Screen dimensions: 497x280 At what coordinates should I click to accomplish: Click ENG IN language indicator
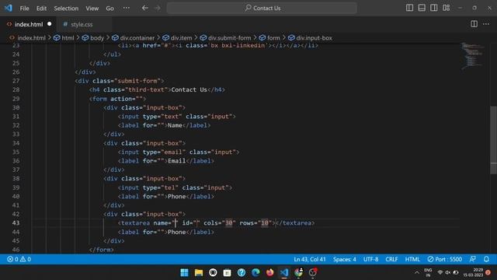pos(428,272)
